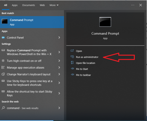
Task: Search the web for command
Action: tap(32, 108)
